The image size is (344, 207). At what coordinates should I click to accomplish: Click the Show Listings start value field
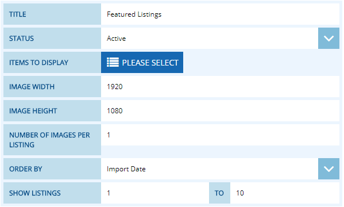[x=155, y=193]
